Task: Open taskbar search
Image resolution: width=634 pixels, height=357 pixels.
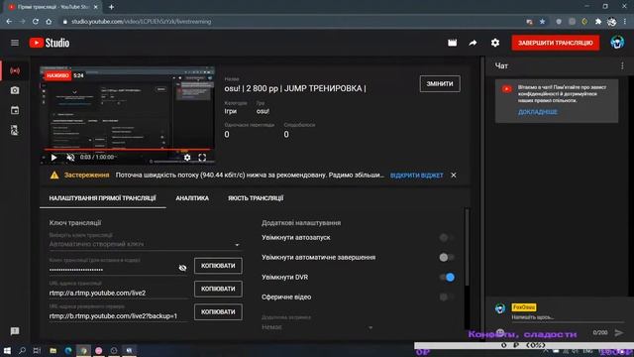Action: pyautogui.click(x=22, y=350)
